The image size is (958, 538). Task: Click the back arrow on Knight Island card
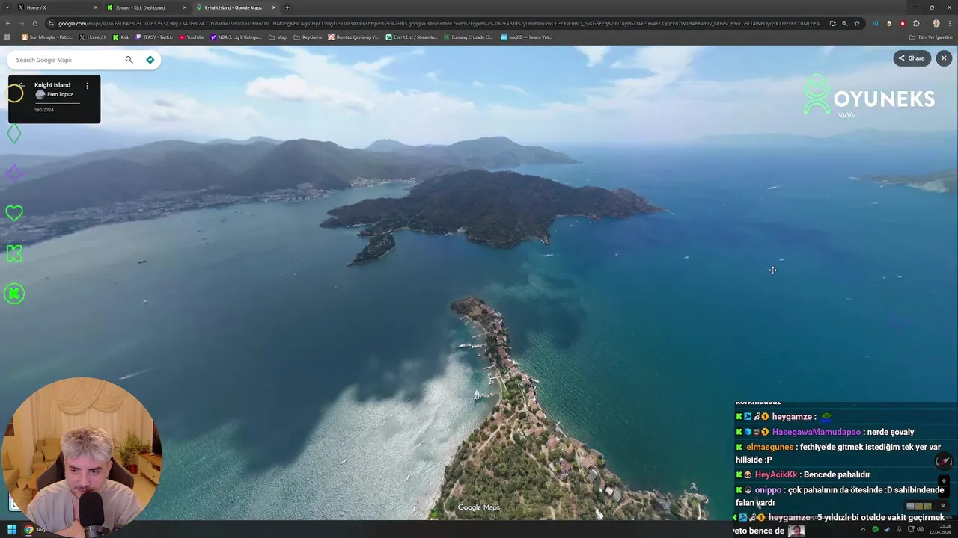pyautogui.click(x=21, y=85)
